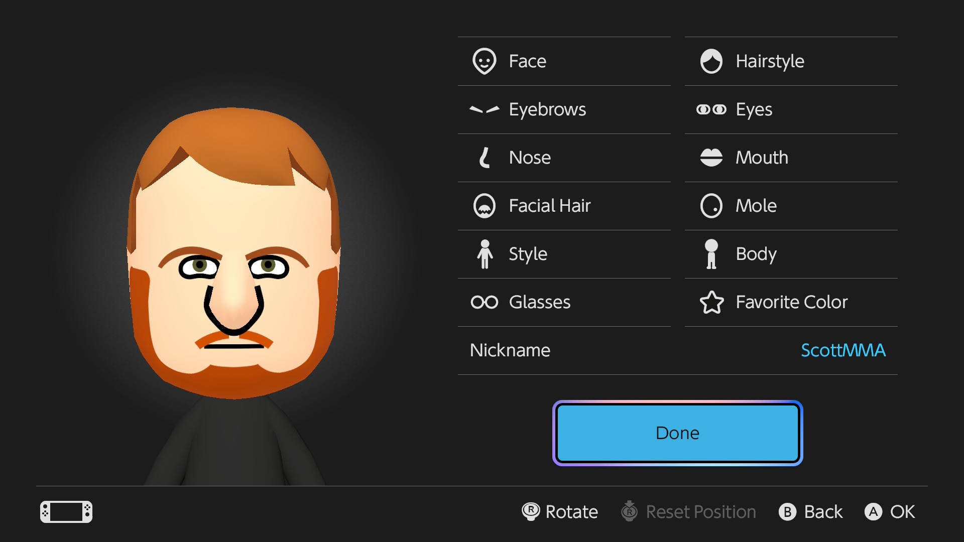Viewport: 964px width, 542px height.
Task: Go to Style label
Action: [x=528, y=254]
